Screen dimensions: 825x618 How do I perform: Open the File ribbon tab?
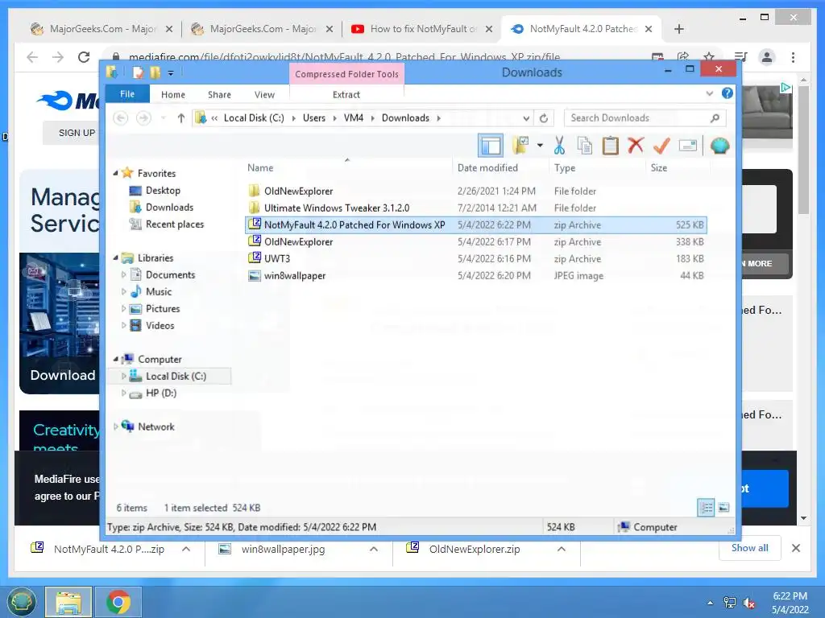click(x=127, y=94)
